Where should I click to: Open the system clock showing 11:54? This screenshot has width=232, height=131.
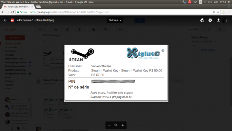tap(223, 2)
